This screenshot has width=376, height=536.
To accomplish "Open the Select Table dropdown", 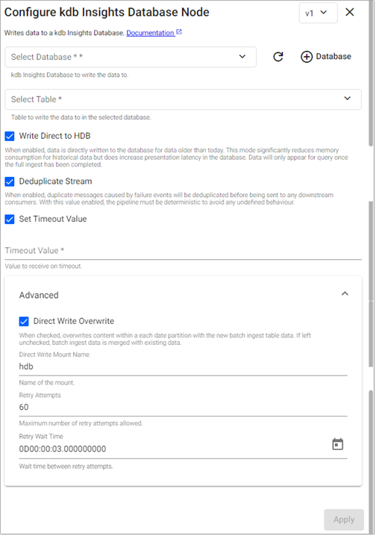I will (183, 99).
